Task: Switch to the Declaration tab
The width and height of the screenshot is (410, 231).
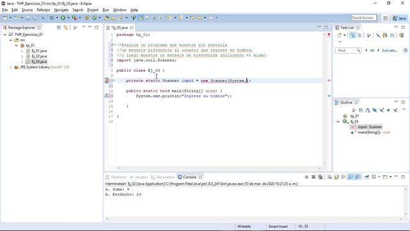Action: click(163, 177)
